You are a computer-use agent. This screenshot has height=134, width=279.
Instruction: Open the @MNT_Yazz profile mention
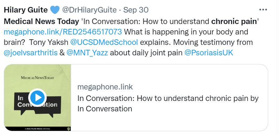click(87, 53)
